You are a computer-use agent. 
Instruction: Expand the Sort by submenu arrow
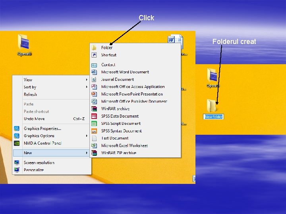pyautogui.click(x=87, y=87)
